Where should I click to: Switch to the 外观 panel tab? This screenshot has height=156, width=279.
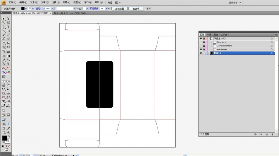(x=208, y=34)
